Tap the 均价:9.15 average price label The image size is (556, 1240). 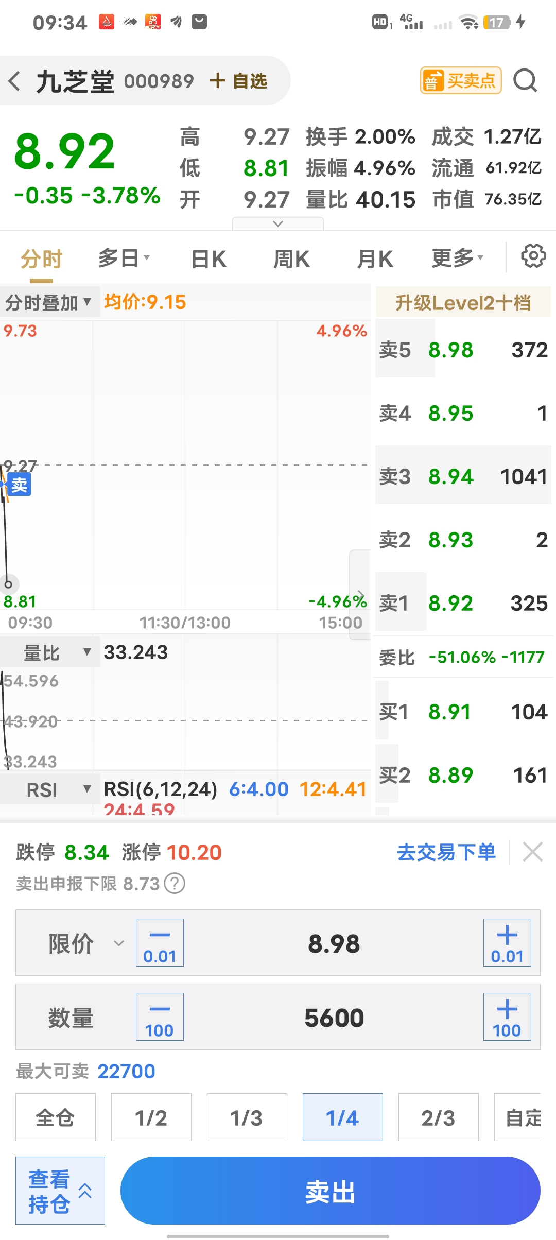(145, 302)
